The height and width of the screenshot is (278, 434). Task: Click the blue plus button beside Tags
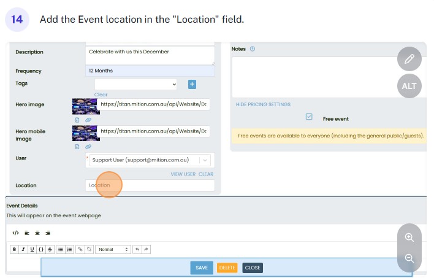point(192,84)
